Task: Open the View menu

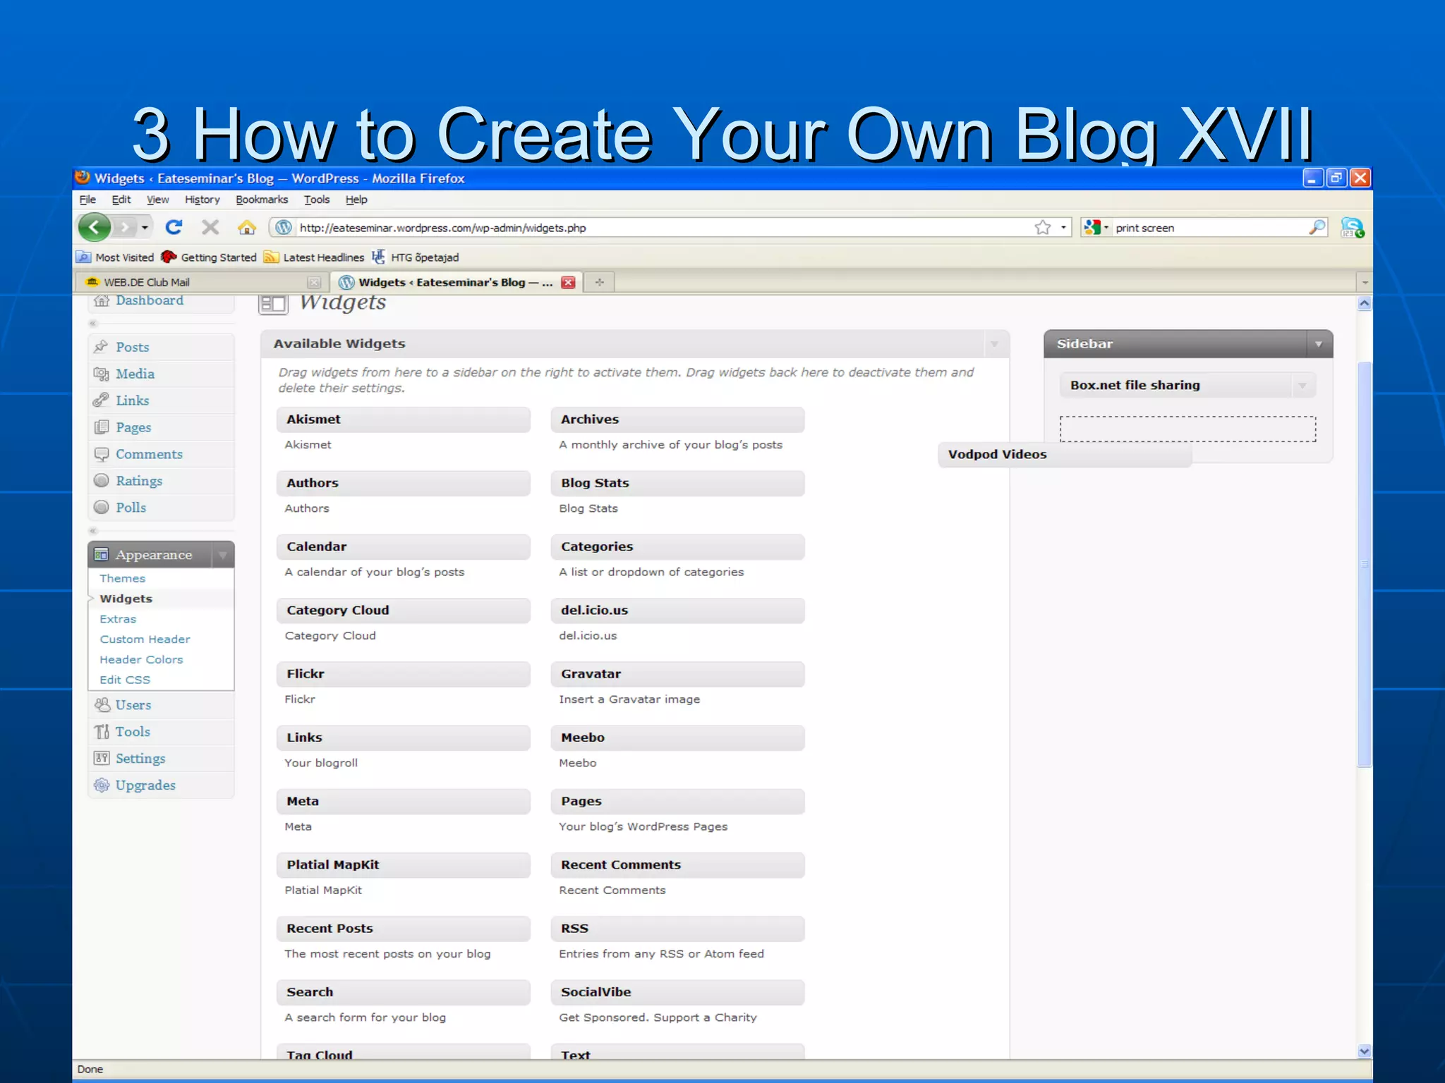Action: (x=157, y=200)
